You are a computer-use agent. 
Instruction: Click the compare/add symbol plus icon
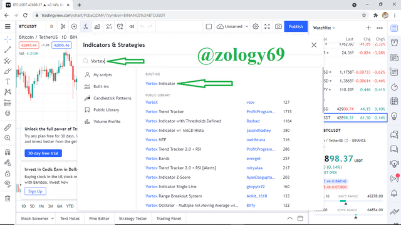(74, 26)
